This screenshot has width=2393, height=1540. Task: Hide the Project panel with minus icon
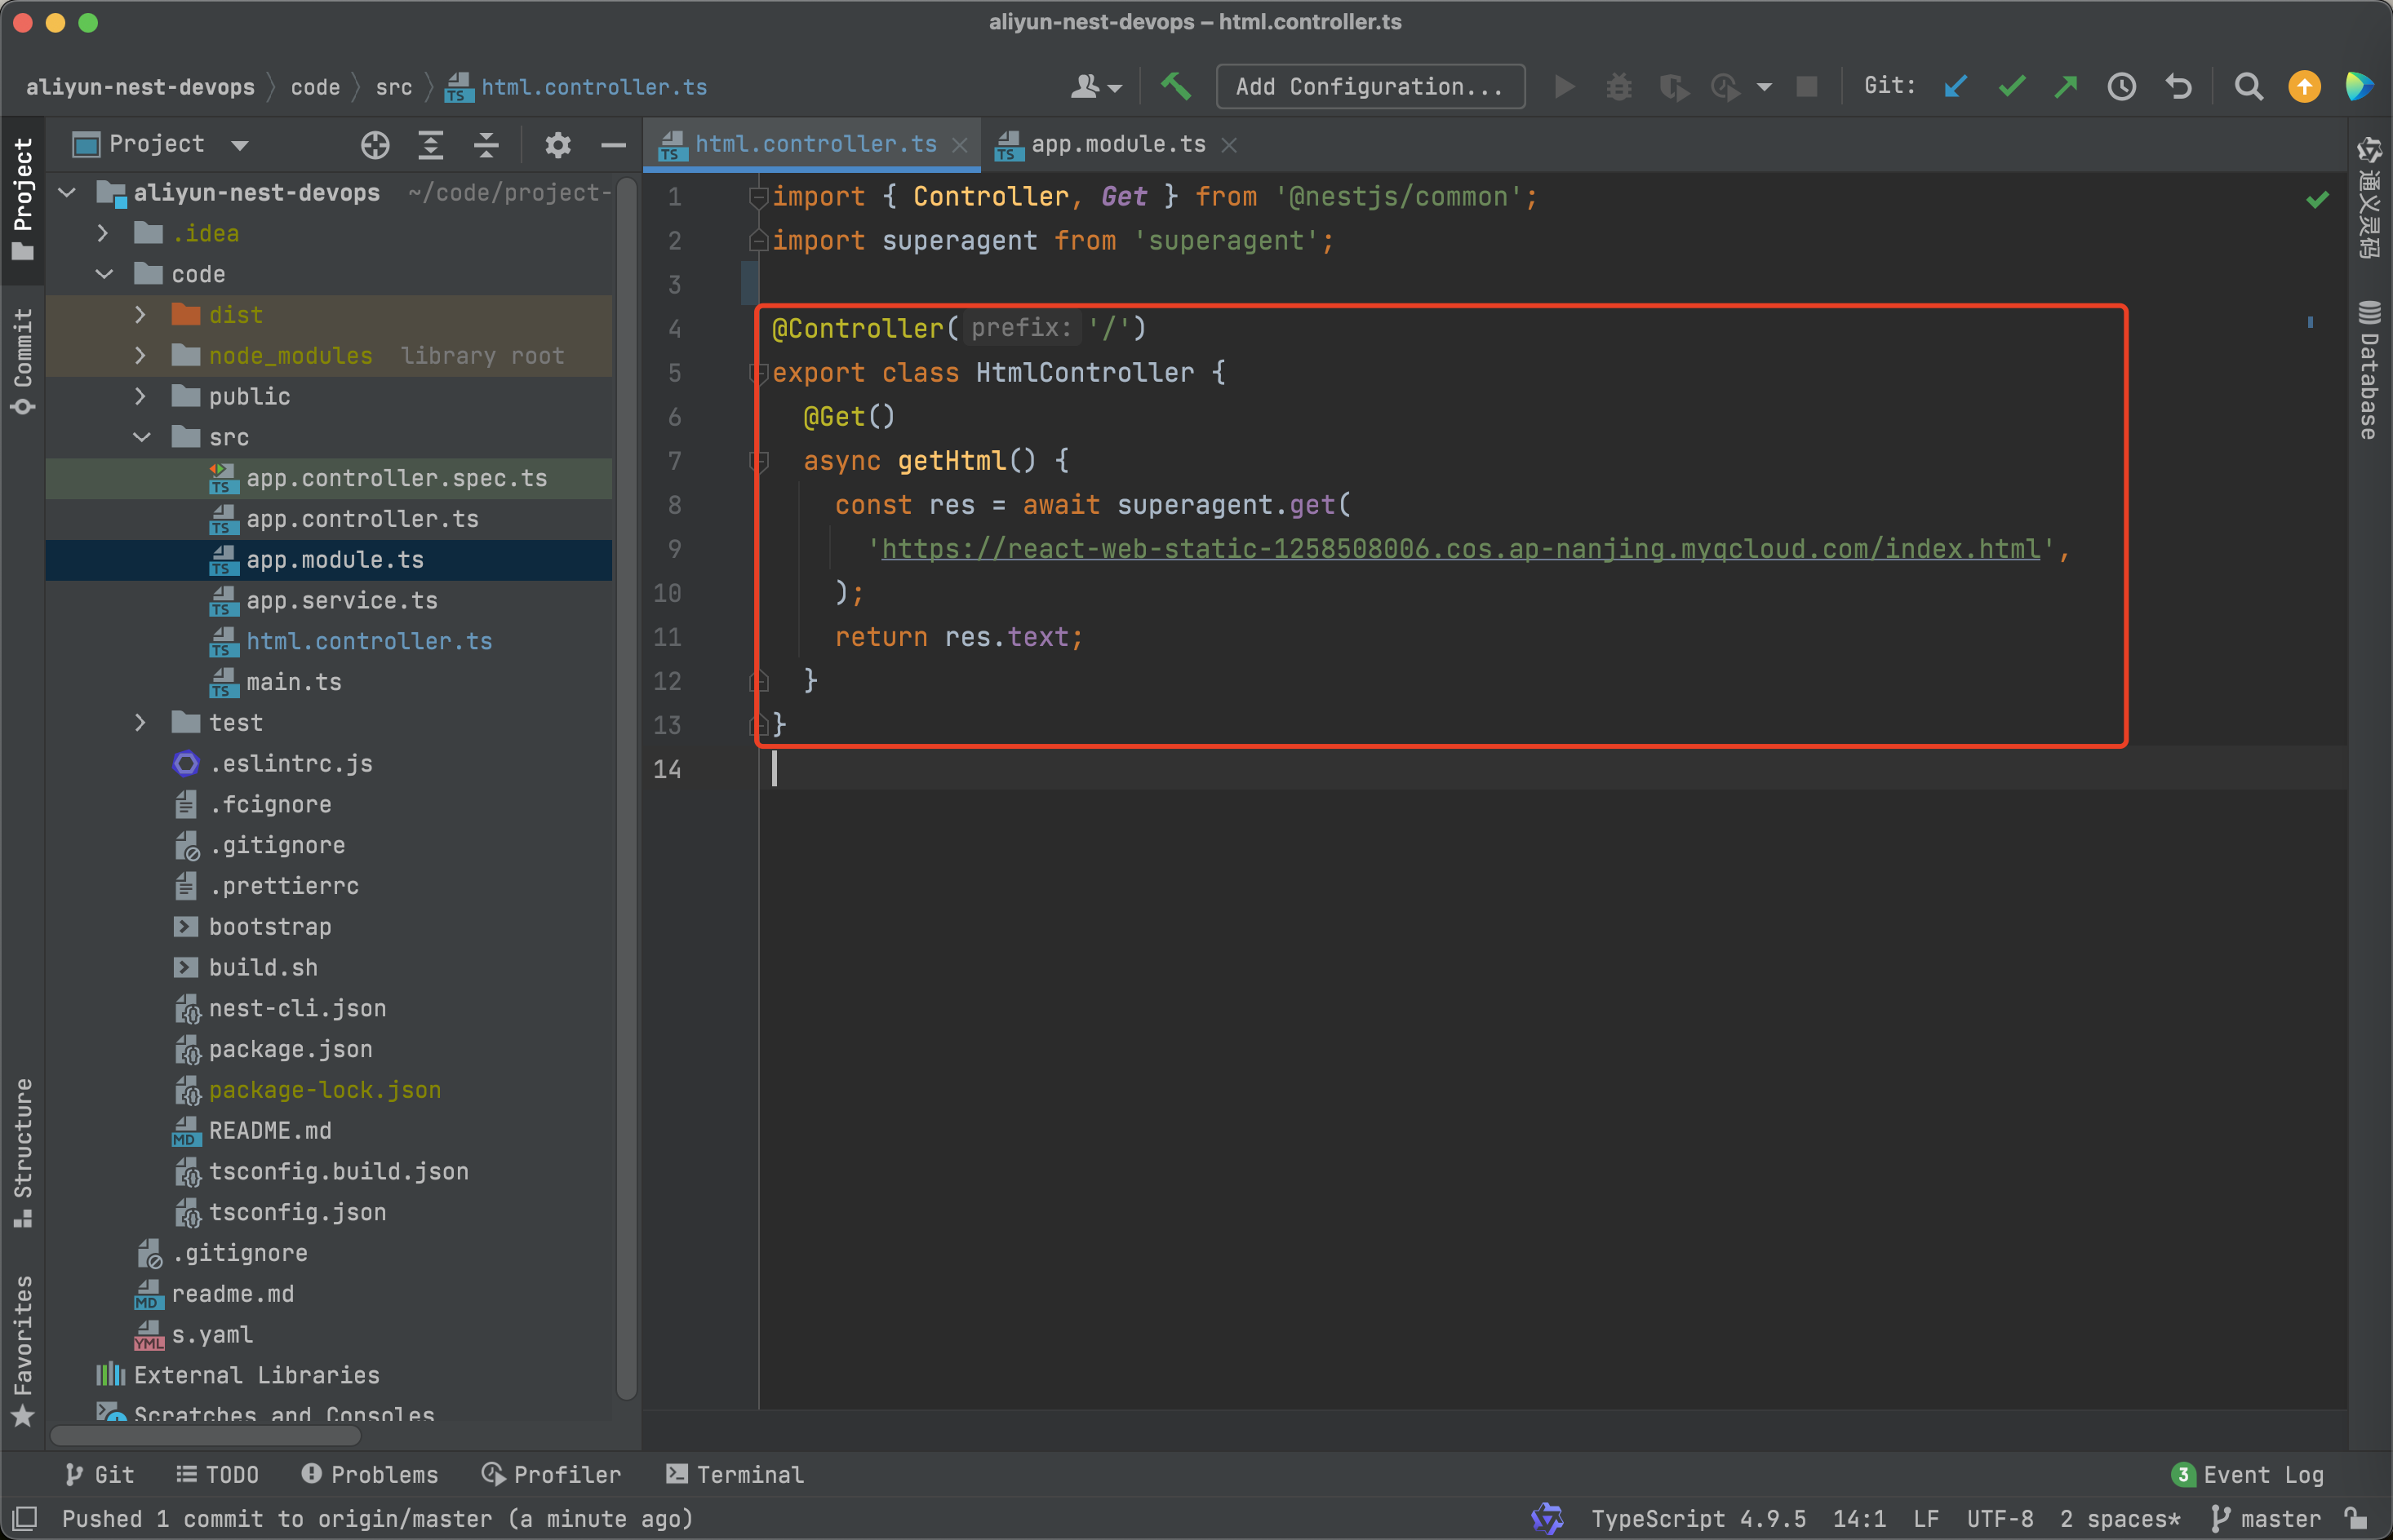[613, 146]
